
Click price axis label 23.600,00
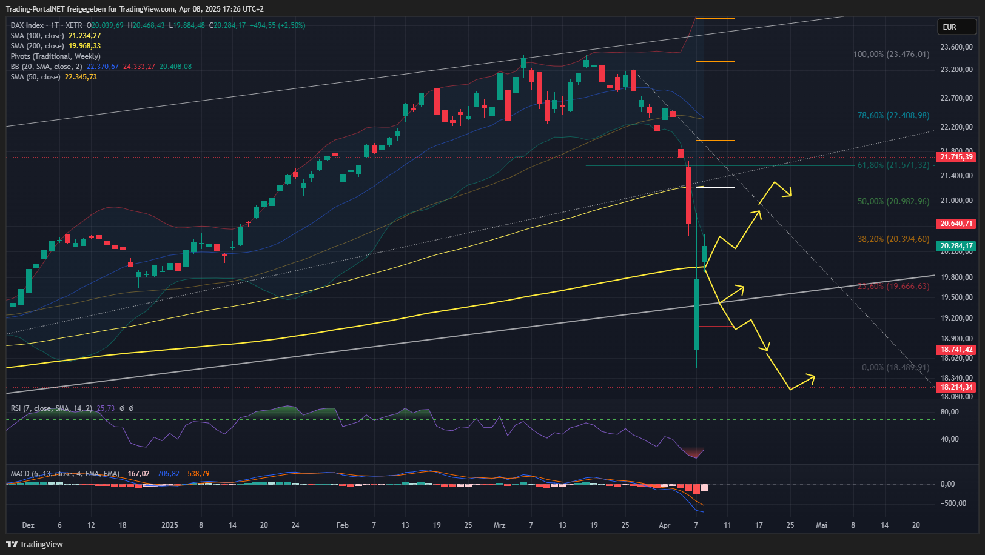pos(956,47)
